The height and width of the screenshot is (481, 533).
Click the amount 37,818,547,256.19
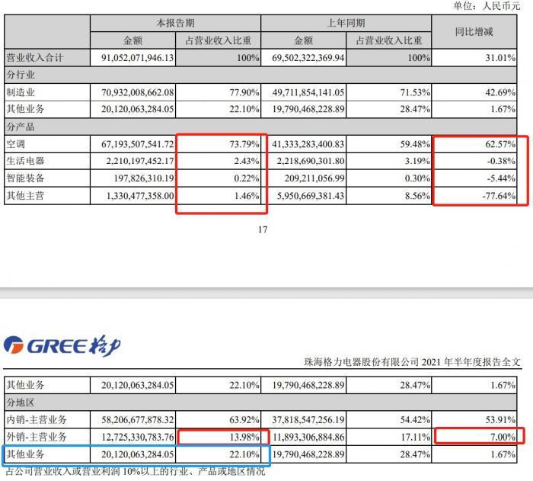pyautogui.click(x=308, y=420)
